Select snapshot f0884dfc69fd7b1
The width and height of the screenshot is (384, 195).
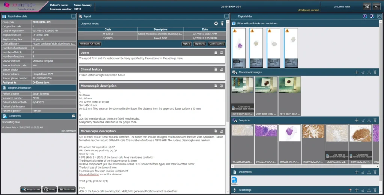(x=290, y=144)
